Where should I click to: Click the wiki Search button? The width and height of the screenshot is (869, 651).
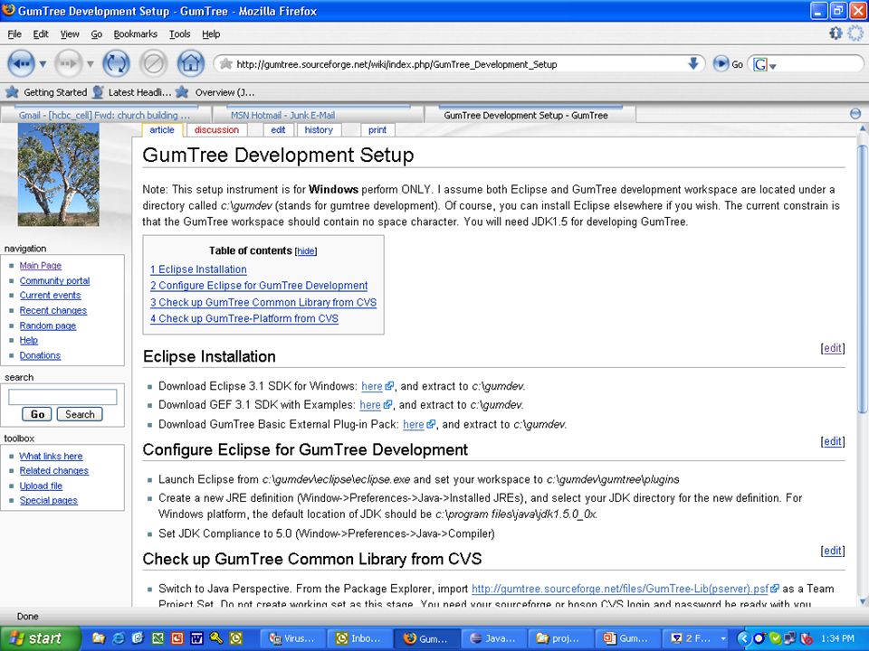point(80,414)
